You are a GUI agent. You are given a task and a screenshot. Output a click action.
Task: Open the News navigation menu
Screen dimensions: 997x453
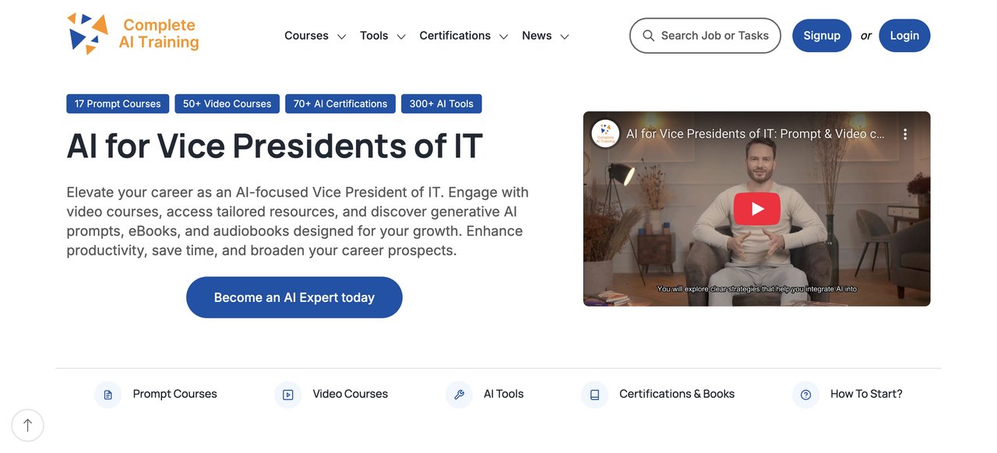[x=544, y=36]
